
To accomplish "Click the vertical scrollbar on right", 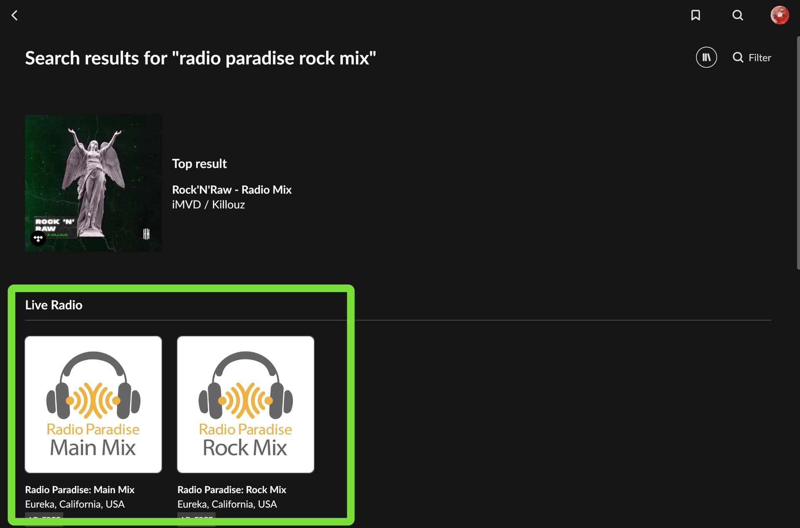I will pyautogui.click(x=798, y=153).
